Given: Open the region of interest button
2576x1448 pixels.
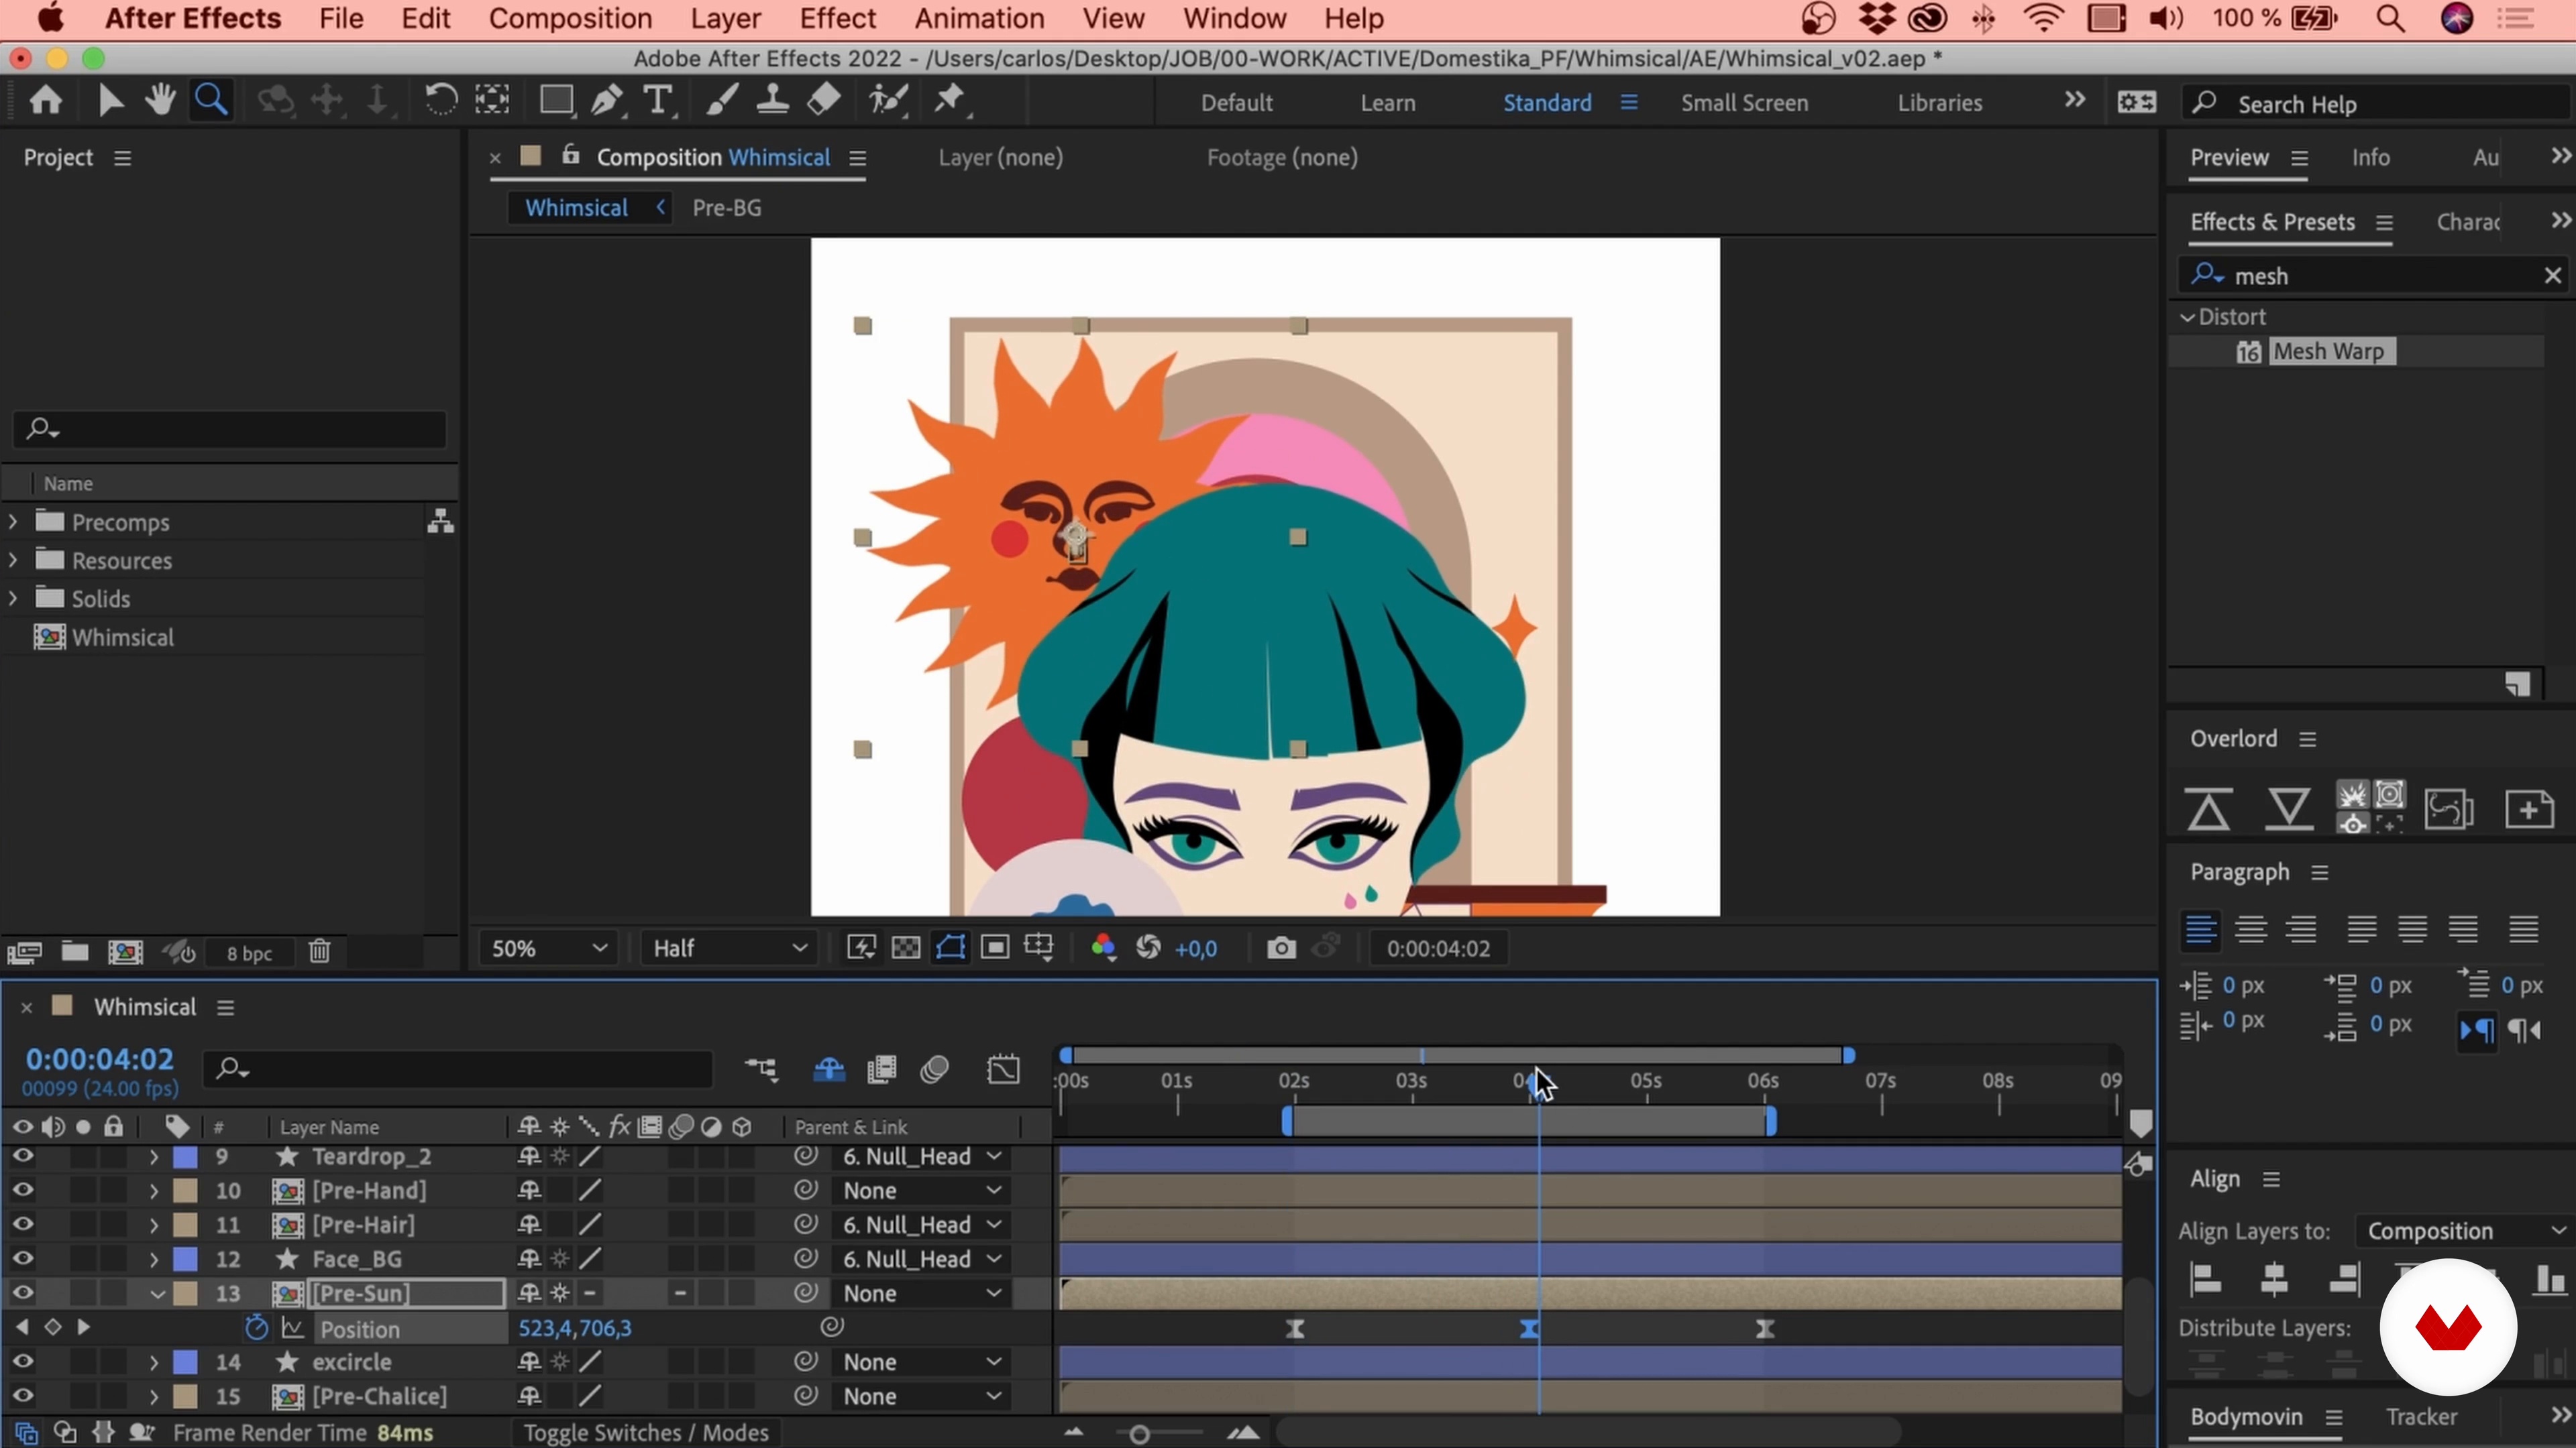Looking at the screenshot, I should tap(995, 949).
